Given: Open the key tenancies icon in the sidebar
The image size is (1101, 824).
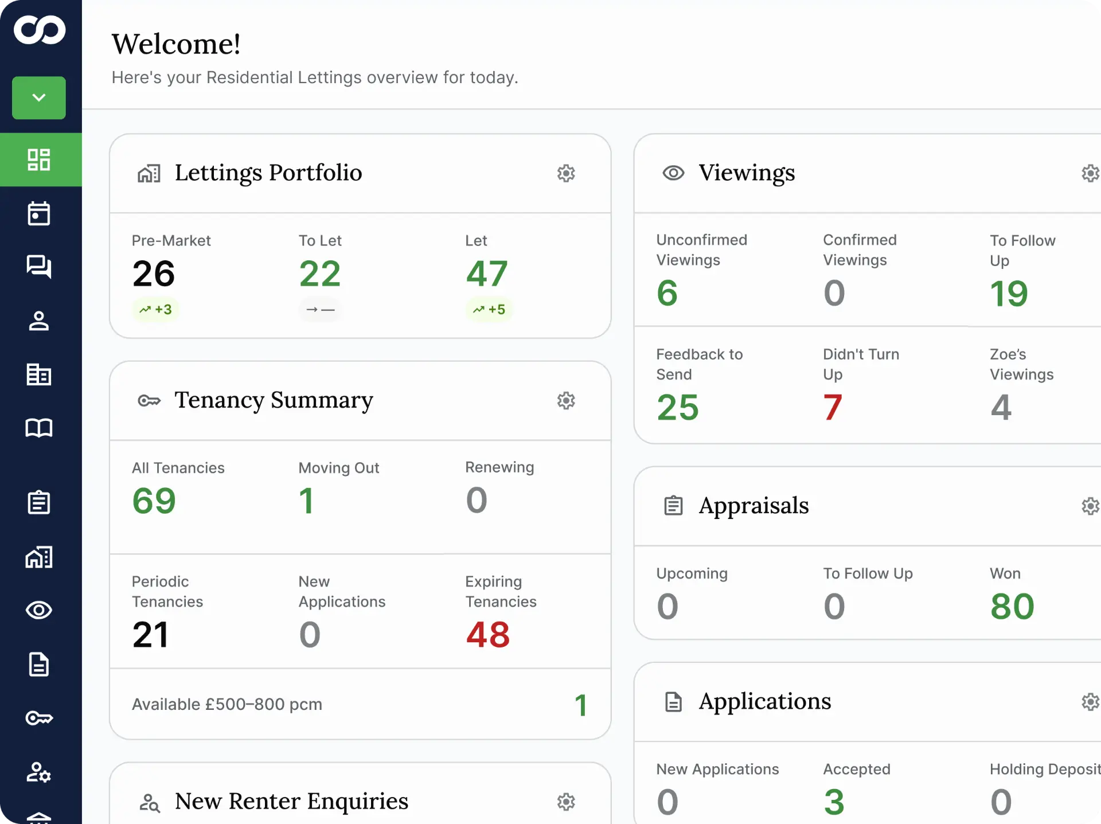Looking at the screenshot, I should pos(39,718).
